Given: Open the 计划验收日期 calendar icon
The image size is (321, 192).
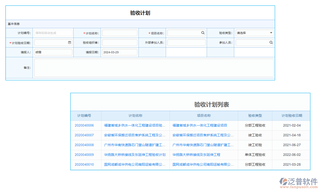Looking at the screenshot, I should 69,42.
